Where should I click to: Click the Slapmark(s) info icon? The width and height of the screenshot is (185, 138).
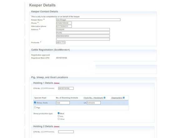point(124,98)
